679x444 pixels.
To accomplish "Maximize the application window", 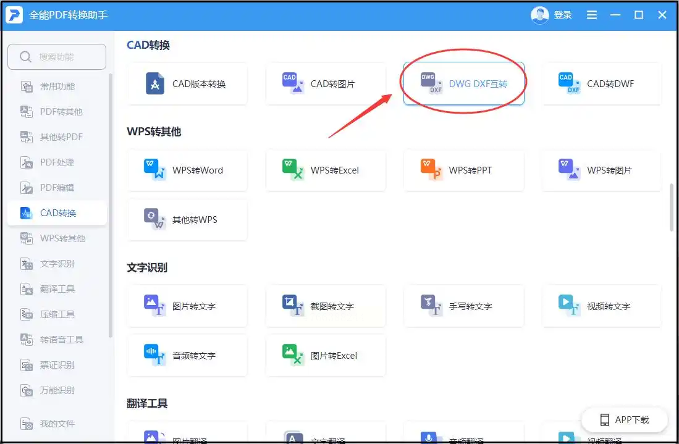I will tap(639, 15).
